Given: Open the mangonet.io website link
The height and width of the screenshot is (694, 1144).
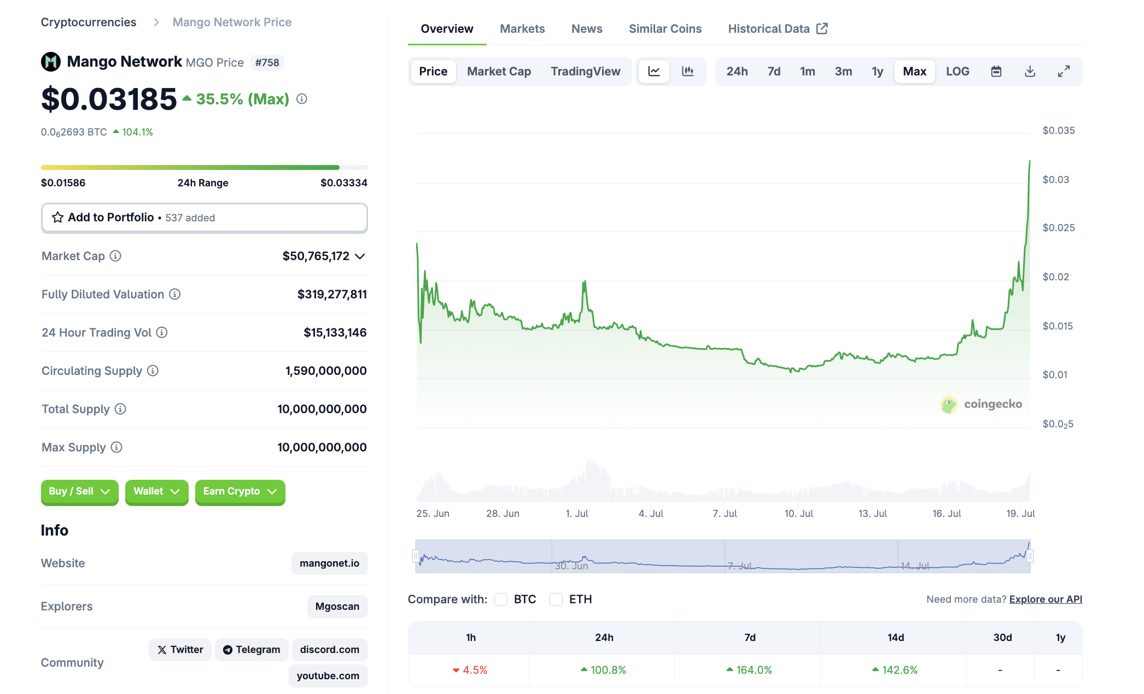Looking at the screenshot, I should coord(329,563).
